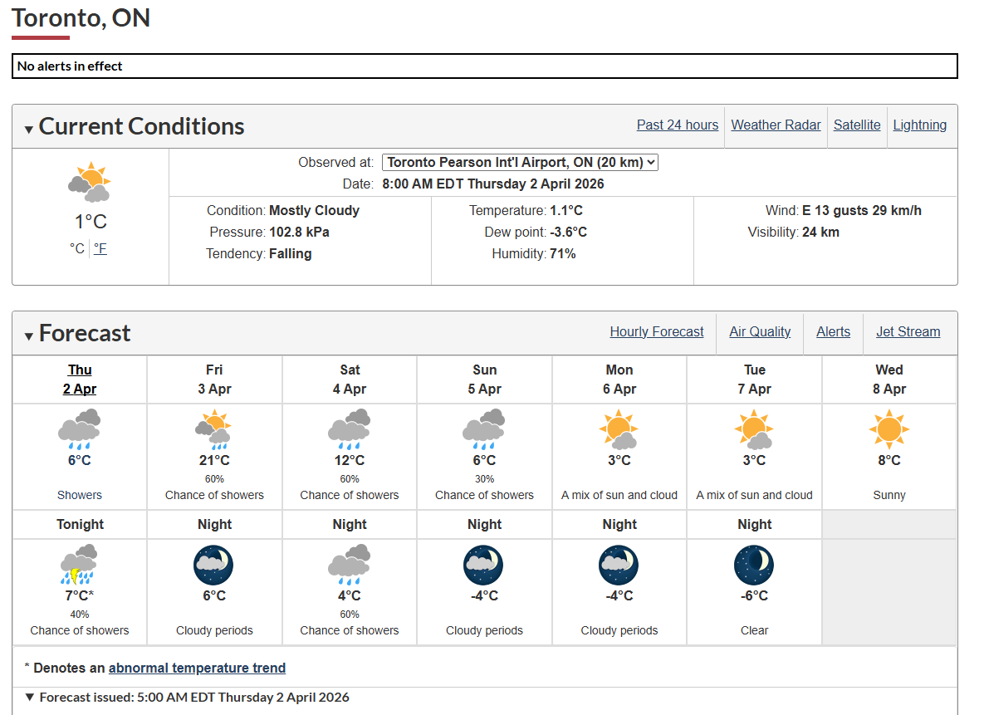The height and width of the screenshot is (715, 984).
Task: Open the abnormal temperature trend link
Action: tap(197, 668)
